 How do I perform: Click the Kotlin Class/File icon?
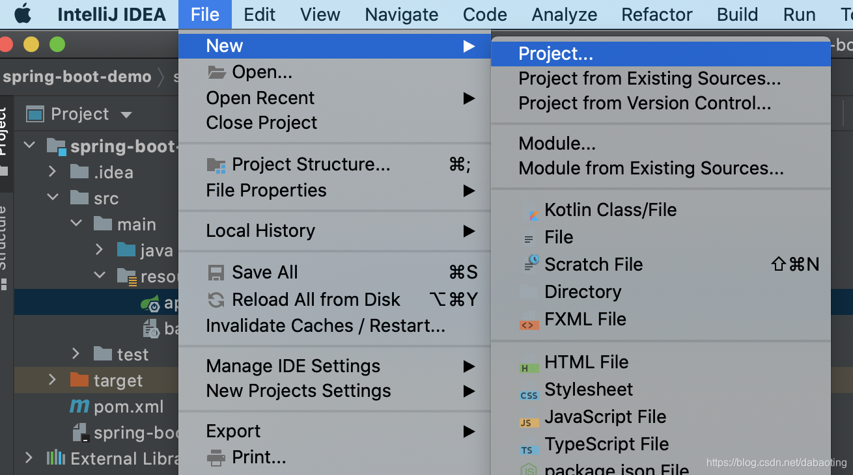[531, 211]
